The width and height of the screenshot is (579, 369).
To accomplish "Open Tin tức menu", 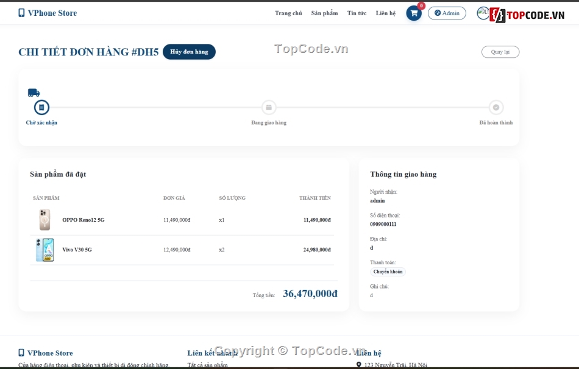I will tap(357, 13).
